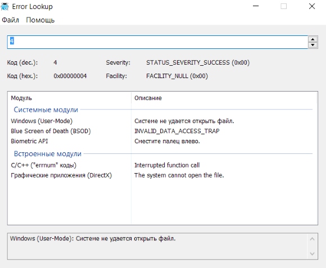326x268 pixels.
Task: Close the Error Lookup window
Action: pos(312,6)
